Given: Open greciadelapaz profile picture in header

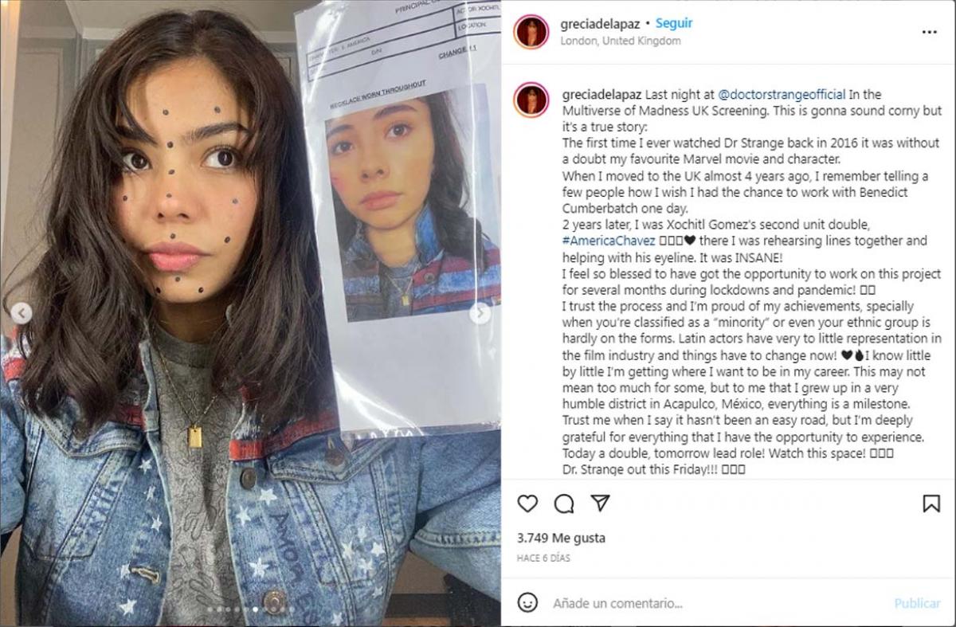Looking at the screenshot, I should point(531,32).
